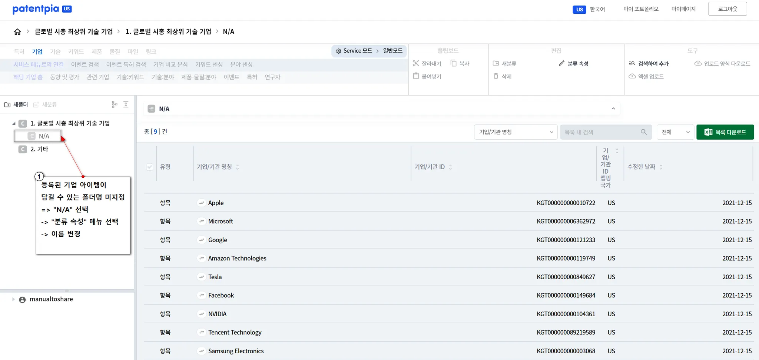The width and height of the screenshot is (759, 360).
Task: Open the Facebook company entry
Action: pyautogui.click(x=221, y=296)
